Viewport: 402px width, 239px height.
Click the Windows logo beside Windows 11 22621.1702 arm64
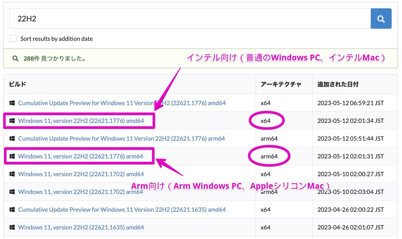tap(12, 192)
